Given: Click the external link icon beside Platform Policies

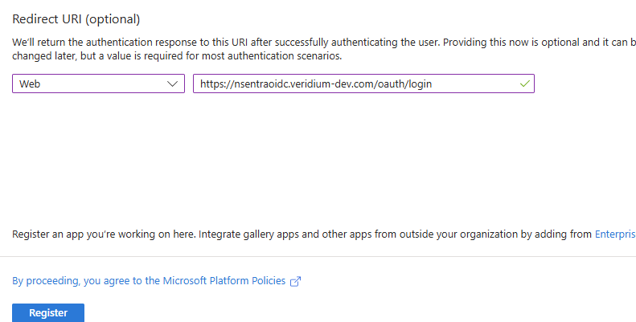Looking at the screenshot, I should (x=295, y=281).
